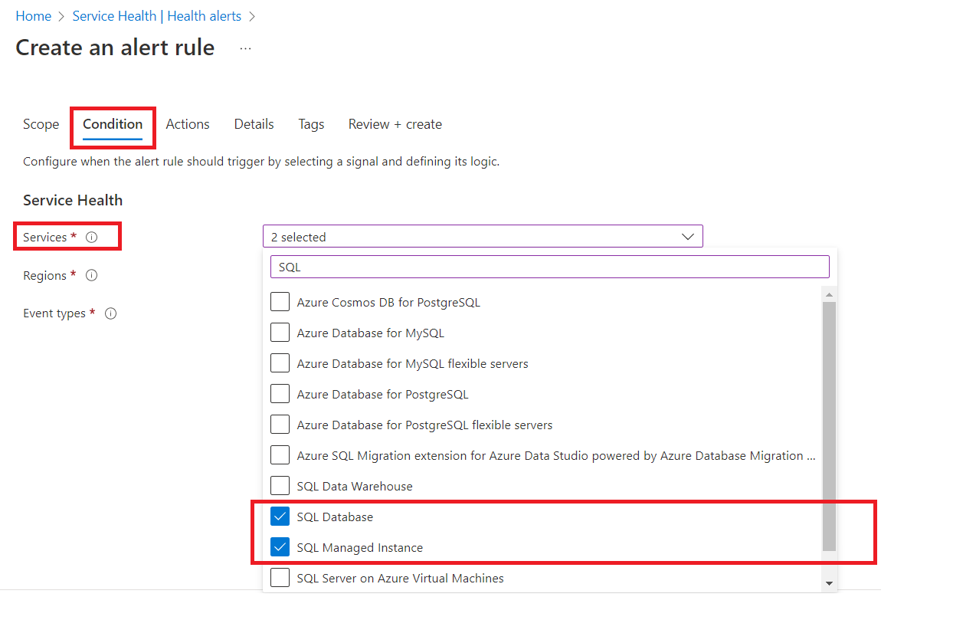Image resolution: width=976 pixels, height=620 pixels.
Task: Uncheck the SQL Database checkbox
Action: tap(280, 516)
